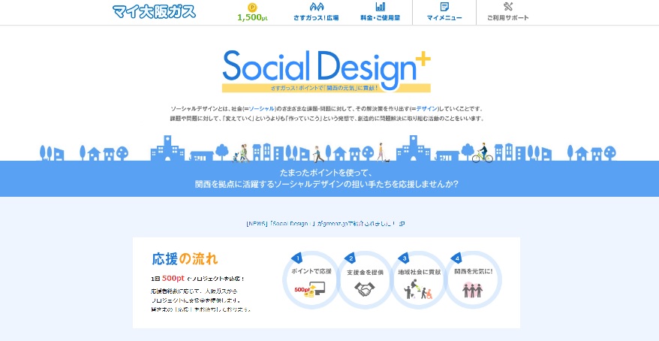Select the さすガっス!広場 menu label
This screenshot has width=659, height=341.
(316, 17)
